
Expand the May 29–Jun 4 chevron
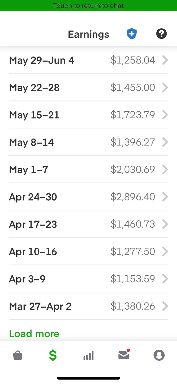pyautogui.click(x=165, y=60)
